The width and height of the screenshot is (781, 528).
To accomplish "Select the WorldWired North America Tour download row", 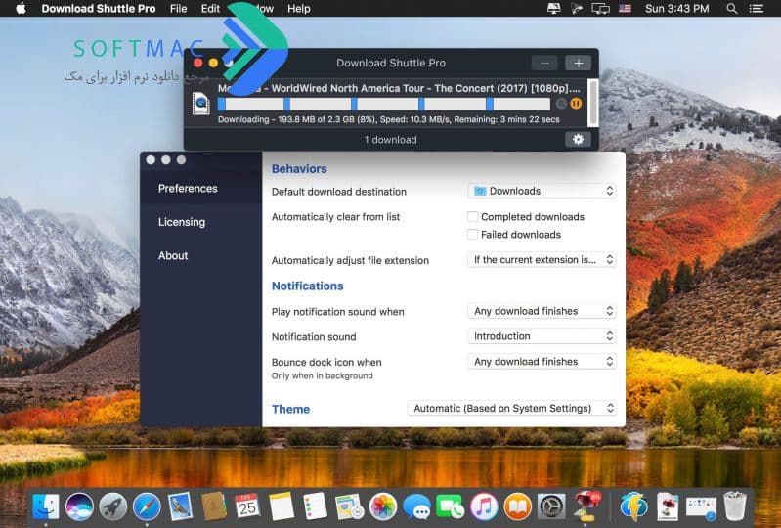I will (x=386, y=104).
